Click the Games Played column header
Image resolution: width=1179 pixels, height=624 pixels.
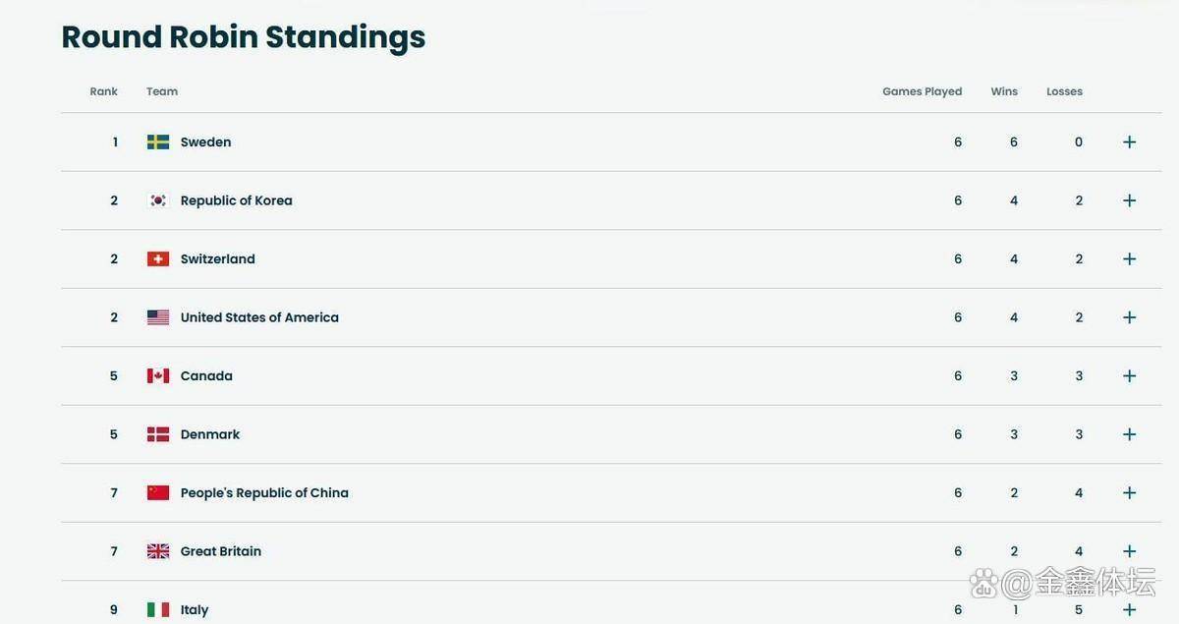(922, 91)
